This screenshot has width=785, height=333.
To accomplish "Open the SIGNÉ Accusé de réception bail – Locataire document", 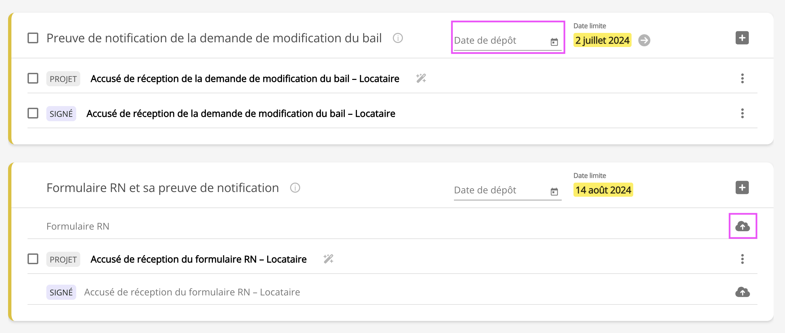I will [x=240, y=114].
